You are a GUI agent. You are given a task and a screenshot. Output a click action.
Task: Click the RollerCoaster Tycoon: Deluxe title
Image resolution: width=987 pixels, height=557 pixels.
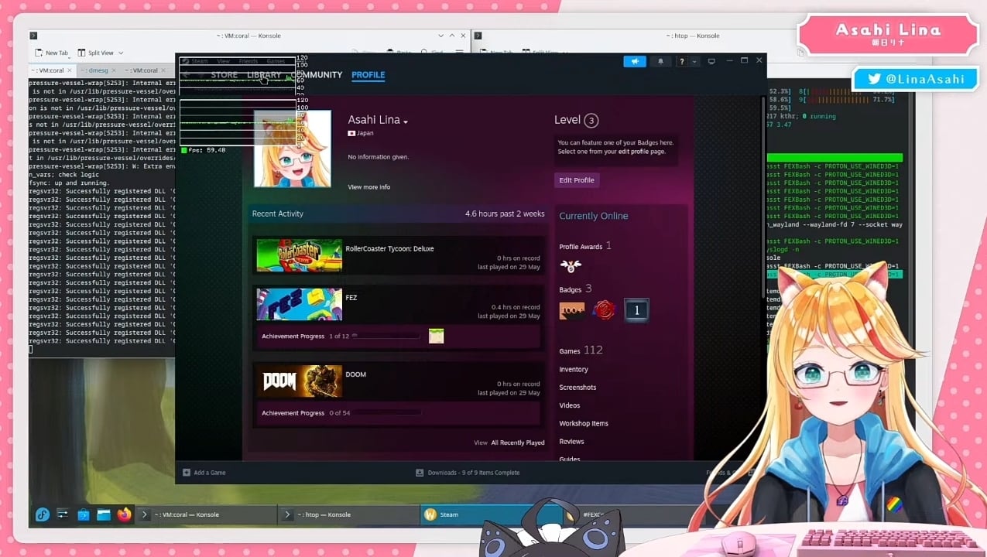389,249
